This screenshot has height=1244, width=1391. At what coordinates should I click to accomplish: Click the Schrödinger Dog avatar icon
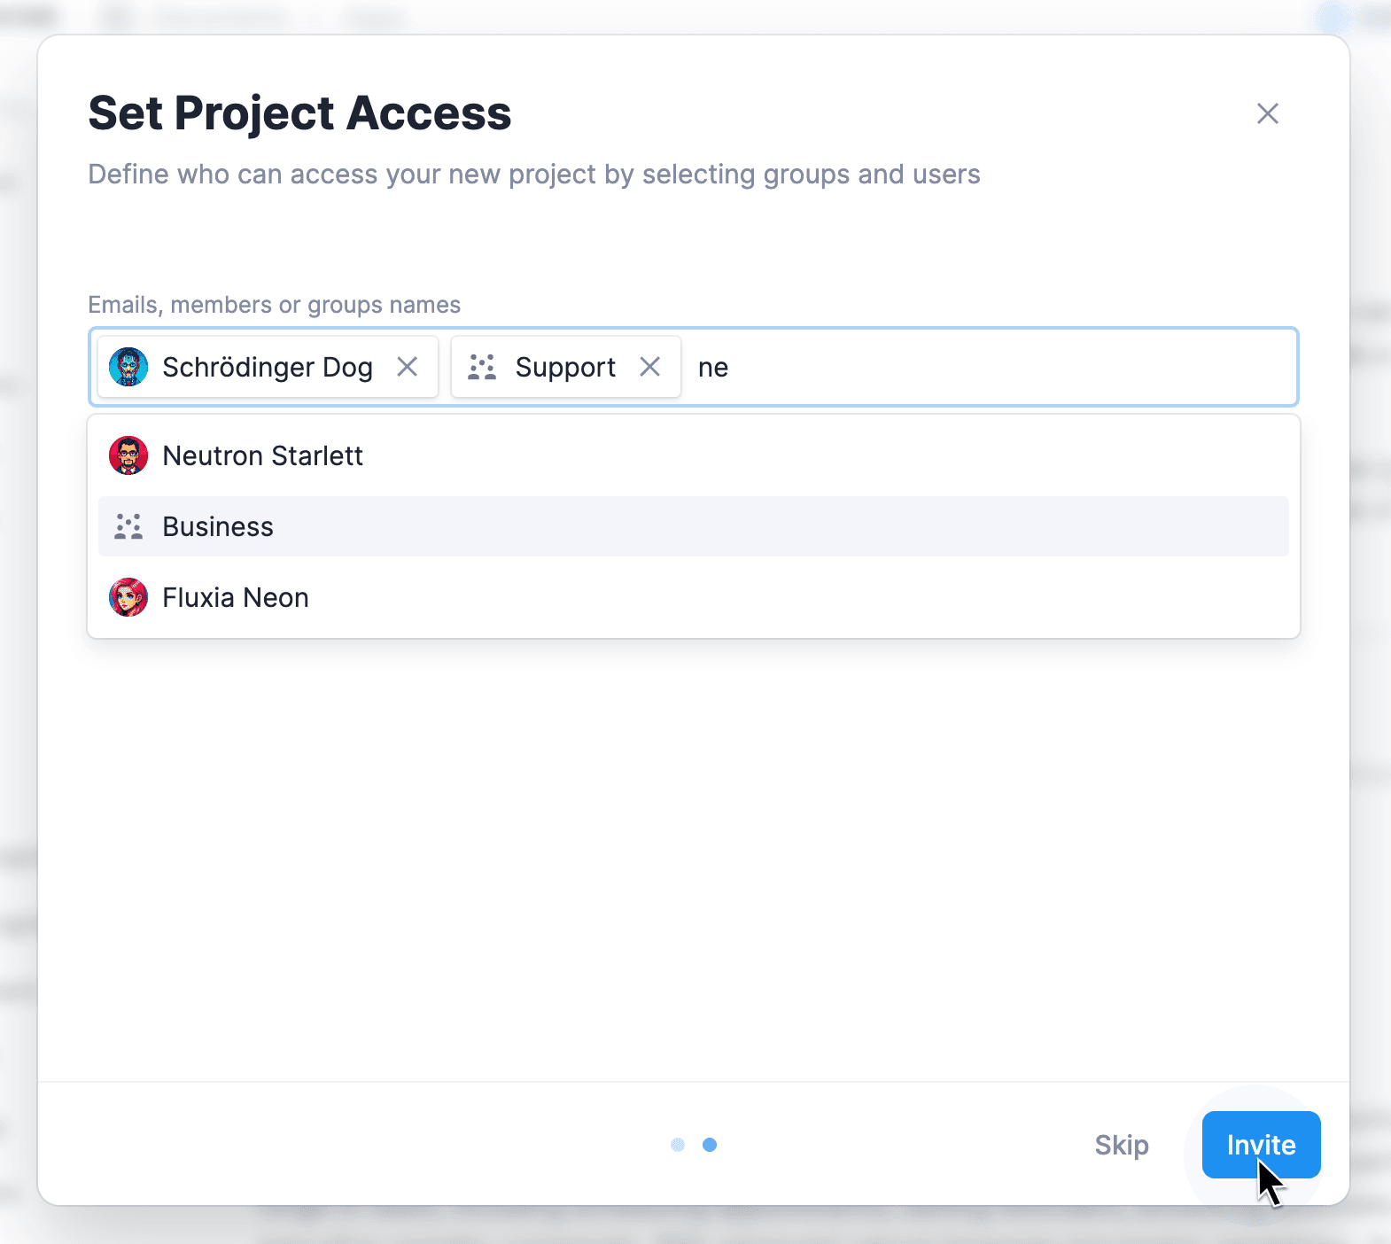click(128, 367)
